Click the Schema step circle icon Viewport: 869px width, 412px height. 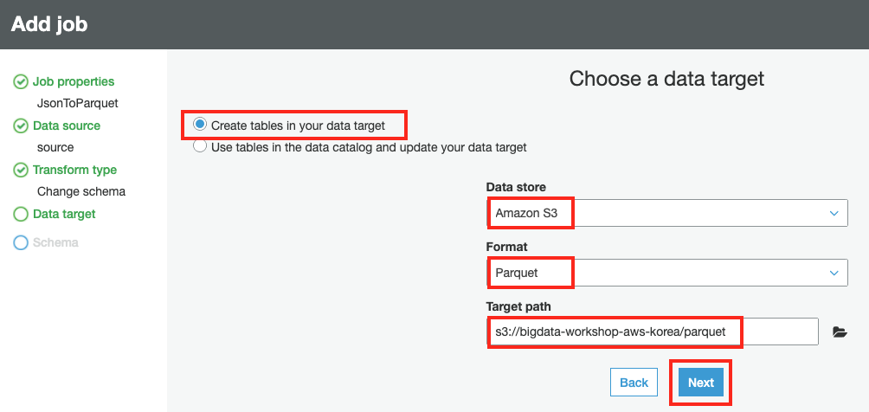(x=21, y=243)
